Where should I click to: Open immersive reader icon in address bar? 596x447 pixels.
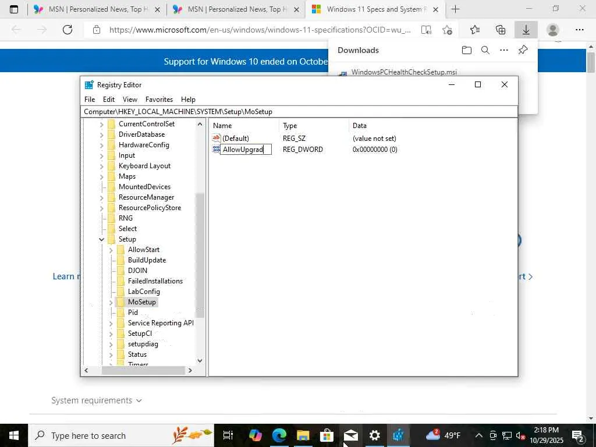[x=426, y=30]
